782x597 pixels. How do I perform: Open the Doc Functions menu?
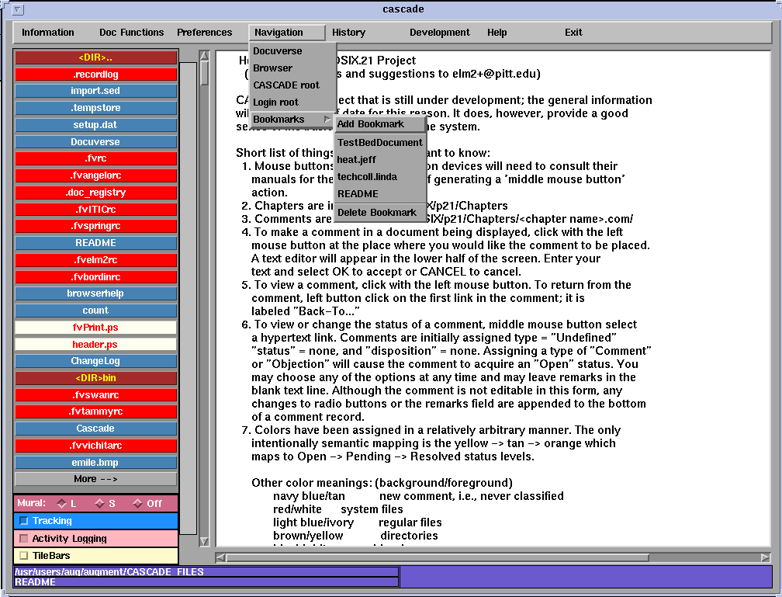132,33
